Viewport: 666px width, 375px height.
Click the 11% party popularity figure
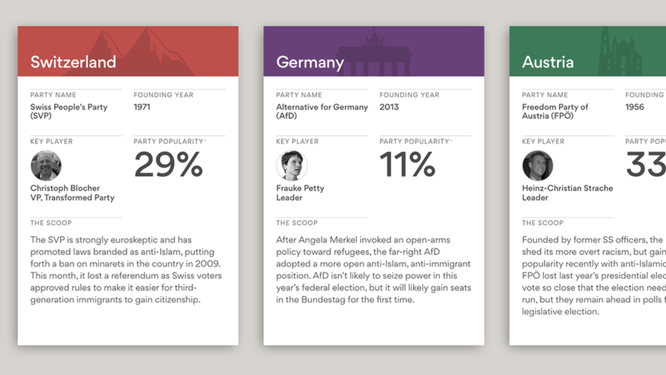click(407, 164)
